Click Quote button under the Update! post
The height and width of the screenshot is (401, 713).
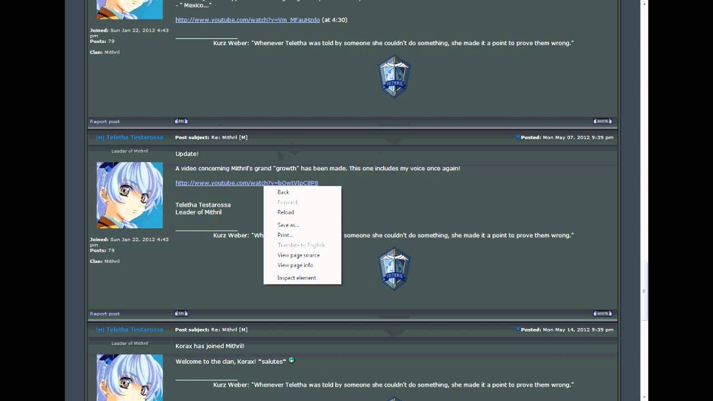click(603, 313)
